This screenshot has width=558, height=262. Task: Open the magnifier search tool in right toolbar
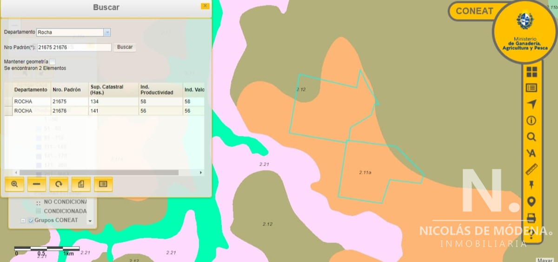531,137
